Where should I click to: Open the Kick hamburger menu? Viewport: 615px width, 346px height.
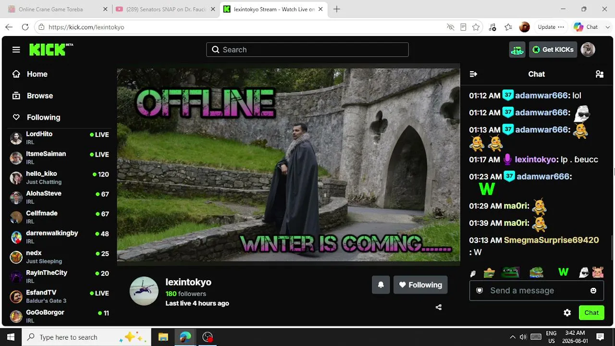point(16,49)
